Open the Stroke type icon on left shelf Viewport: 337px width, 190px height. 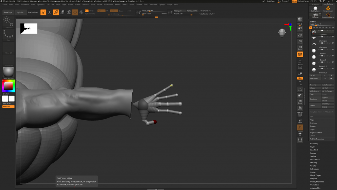click(8, 35)
